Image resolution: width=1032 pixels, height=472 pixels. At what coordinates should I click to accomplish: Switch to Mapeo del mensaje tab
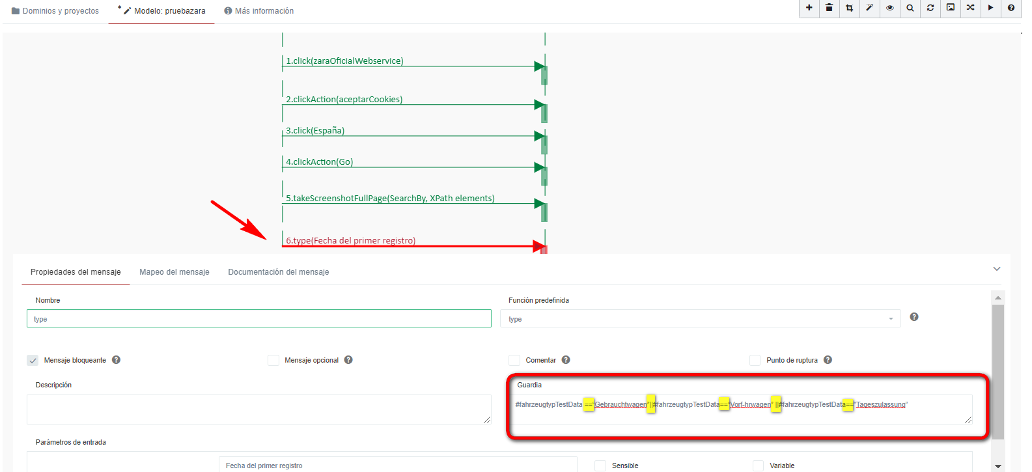(x=174, y=272)
